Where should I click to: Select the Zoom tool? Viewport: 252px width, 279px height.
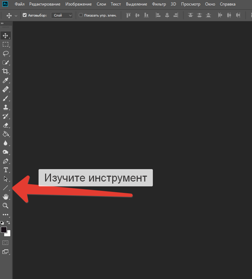(6, 206)
